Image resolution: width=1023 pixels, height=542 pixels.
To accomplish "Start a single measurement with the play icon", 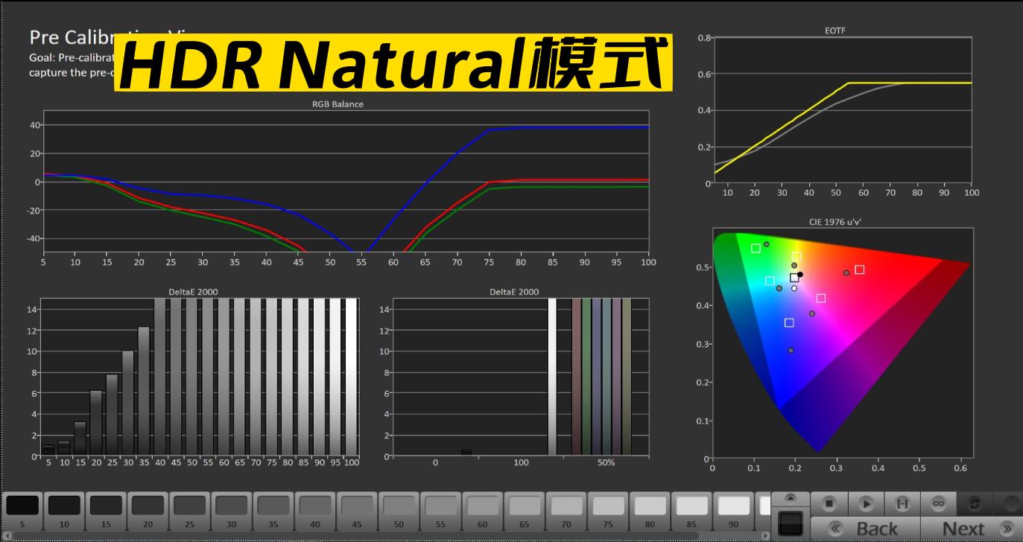I will tap(867, 503).
